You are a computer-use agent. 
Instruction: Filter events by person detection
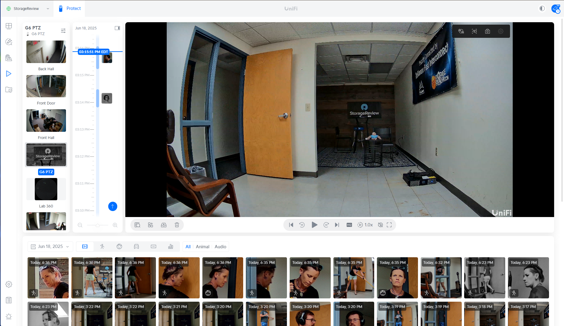102,246
